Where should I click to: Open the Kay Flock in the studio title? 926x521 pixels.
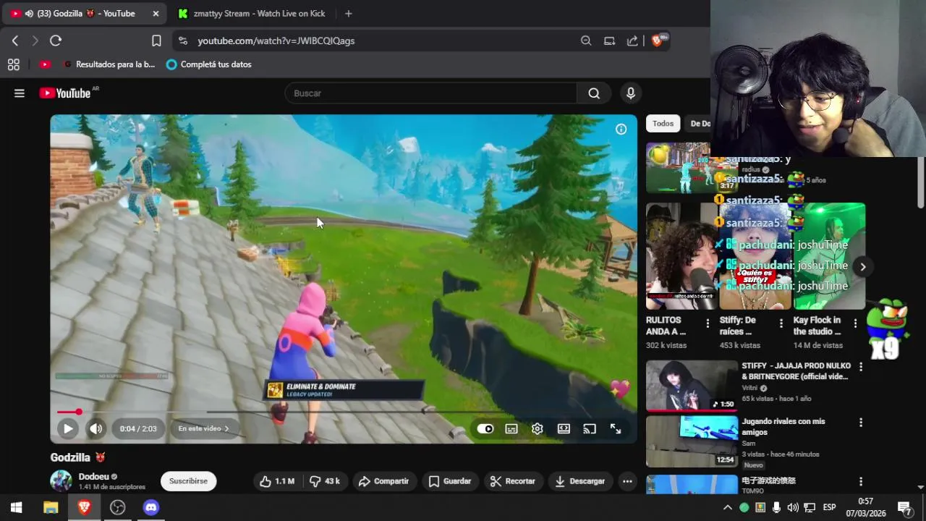pos(817,326)
